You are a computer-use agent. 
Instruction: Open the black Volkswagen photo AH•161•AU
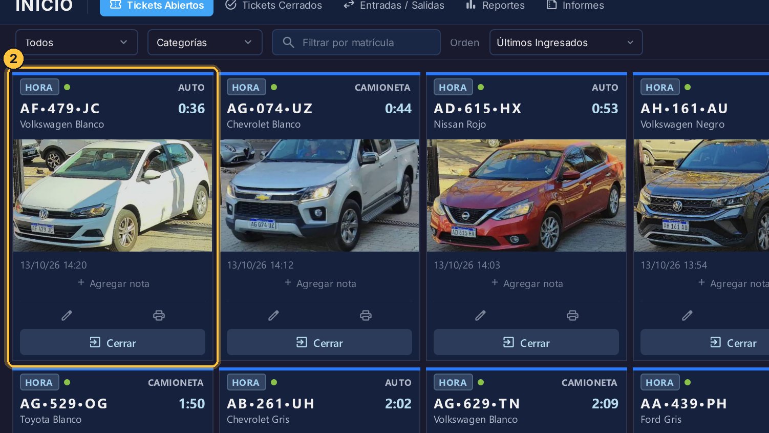[x=701, y=195]
